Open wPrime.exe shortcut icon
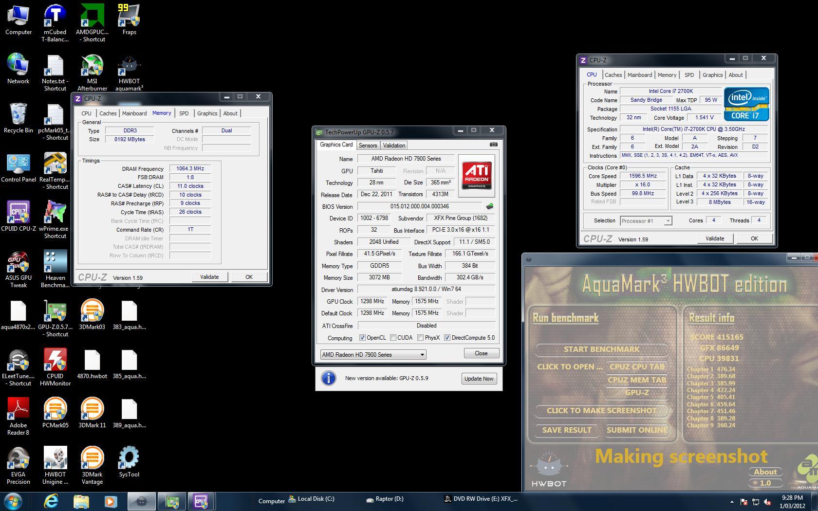 point(55,219)
